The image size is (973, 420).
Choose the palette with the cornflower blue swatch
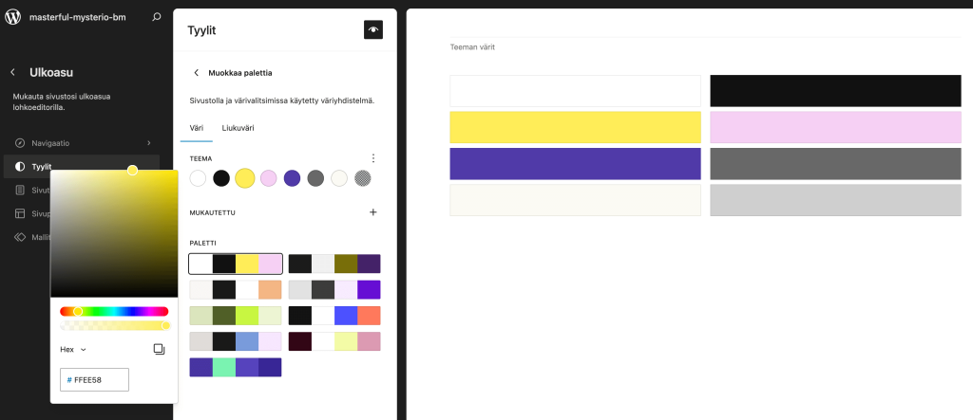tap(236, 341)
